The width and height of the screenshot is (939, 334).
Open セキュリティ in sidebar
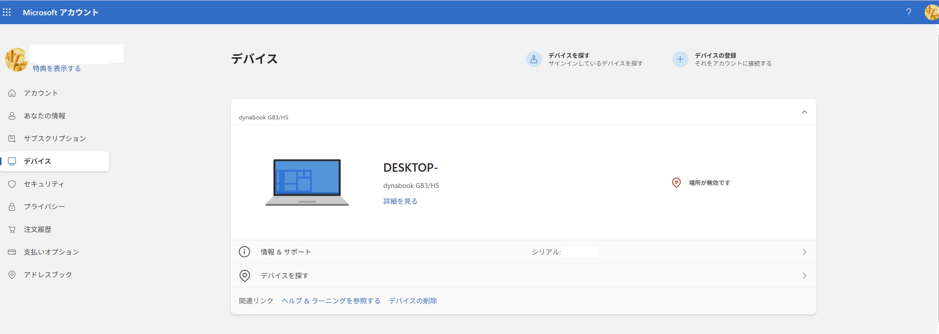coord(54,184)
